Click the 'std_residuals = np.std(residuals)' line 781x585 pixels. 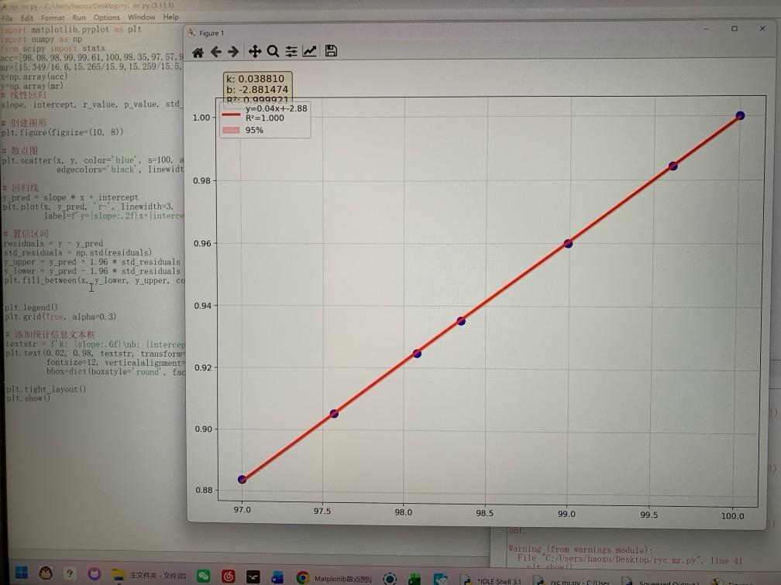pos(77,253)
